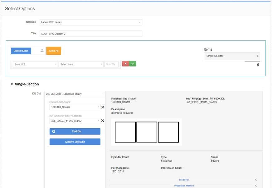272x188 pixels.
Task: Click the Quantity input field
Action: (112, 64)
